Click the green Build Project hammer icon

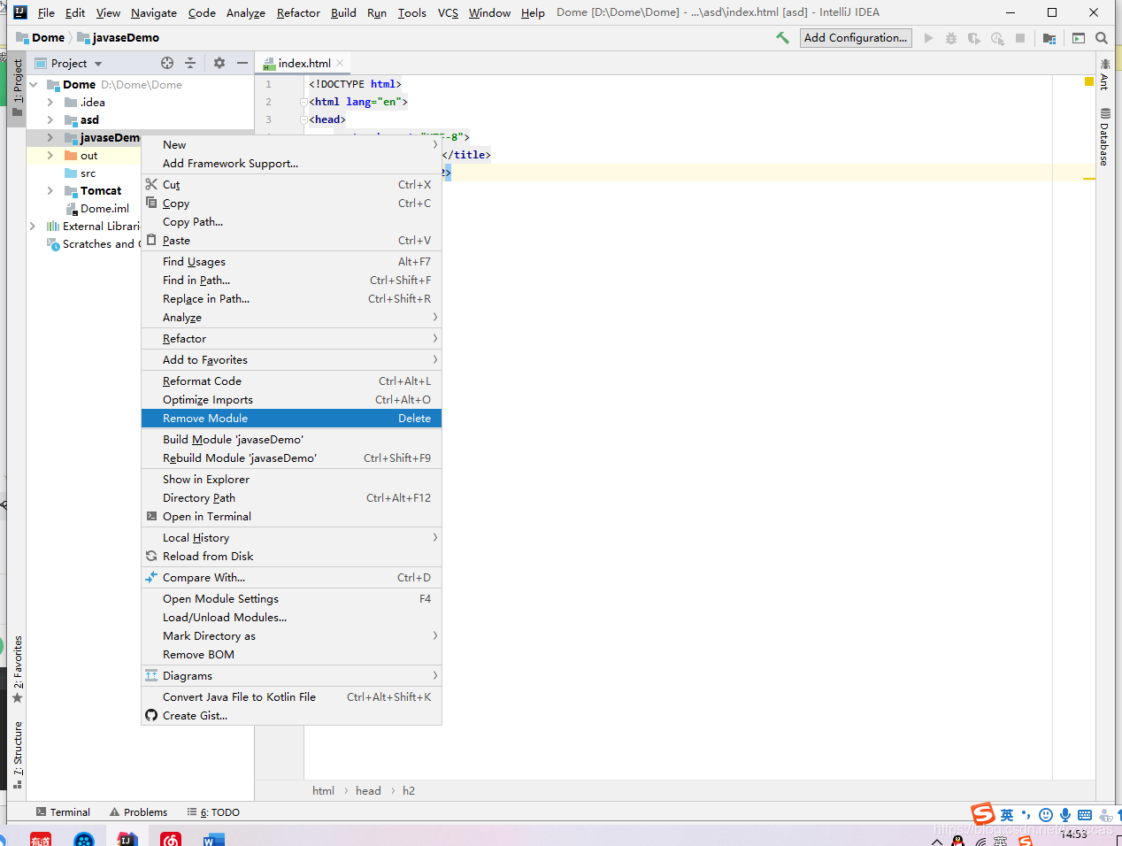tap(782, 38)
